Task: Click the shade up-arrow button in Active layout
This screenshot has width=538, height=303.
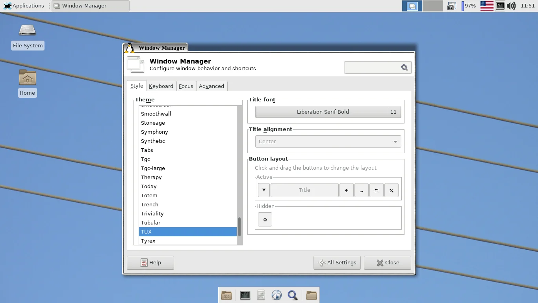Action: 347,190
